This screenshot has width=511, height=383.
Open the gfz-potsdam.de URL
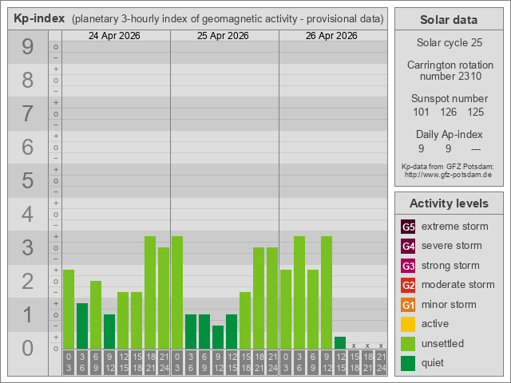tap(448, 174)
